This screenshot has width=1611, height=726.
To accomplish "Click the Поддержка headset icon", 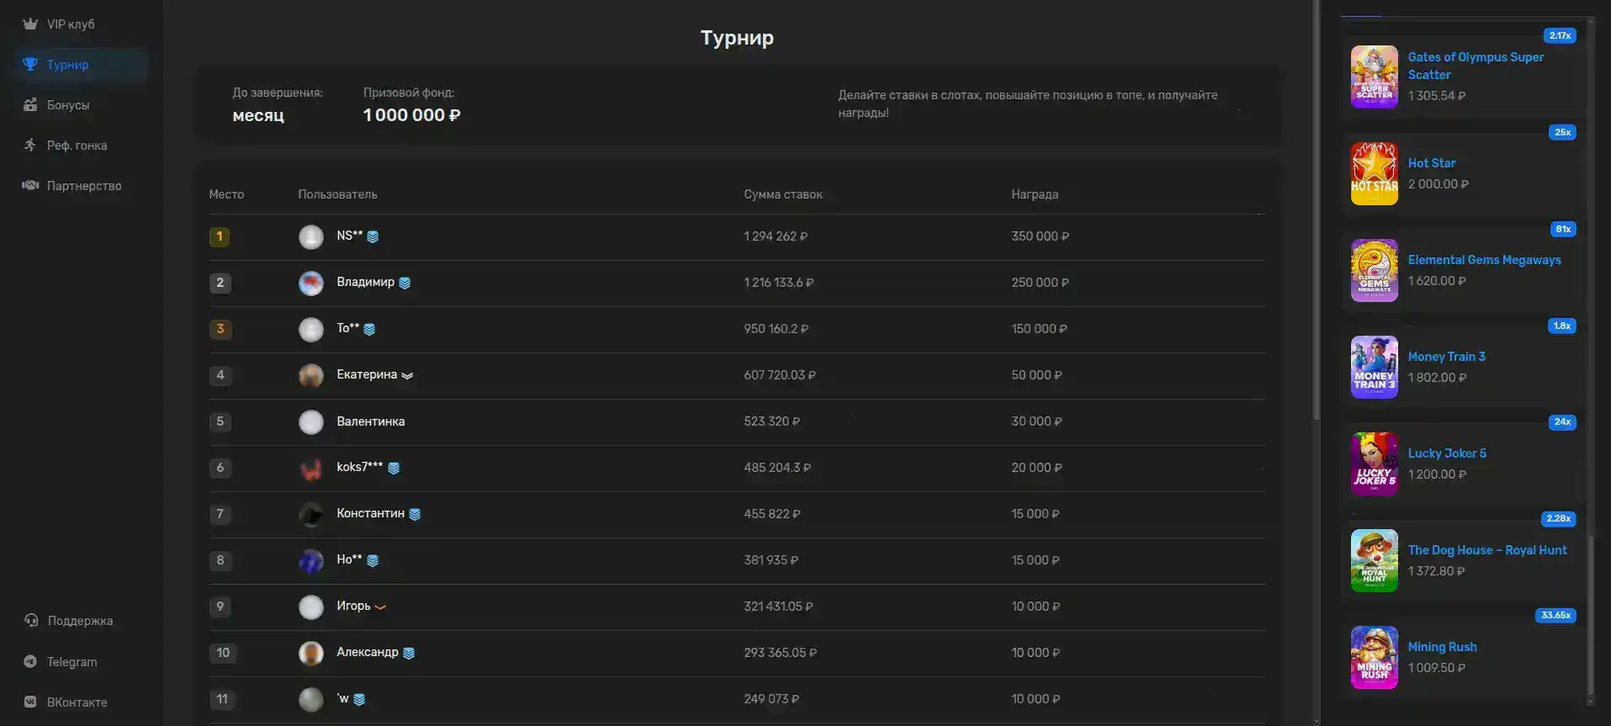I will point(31,621).
